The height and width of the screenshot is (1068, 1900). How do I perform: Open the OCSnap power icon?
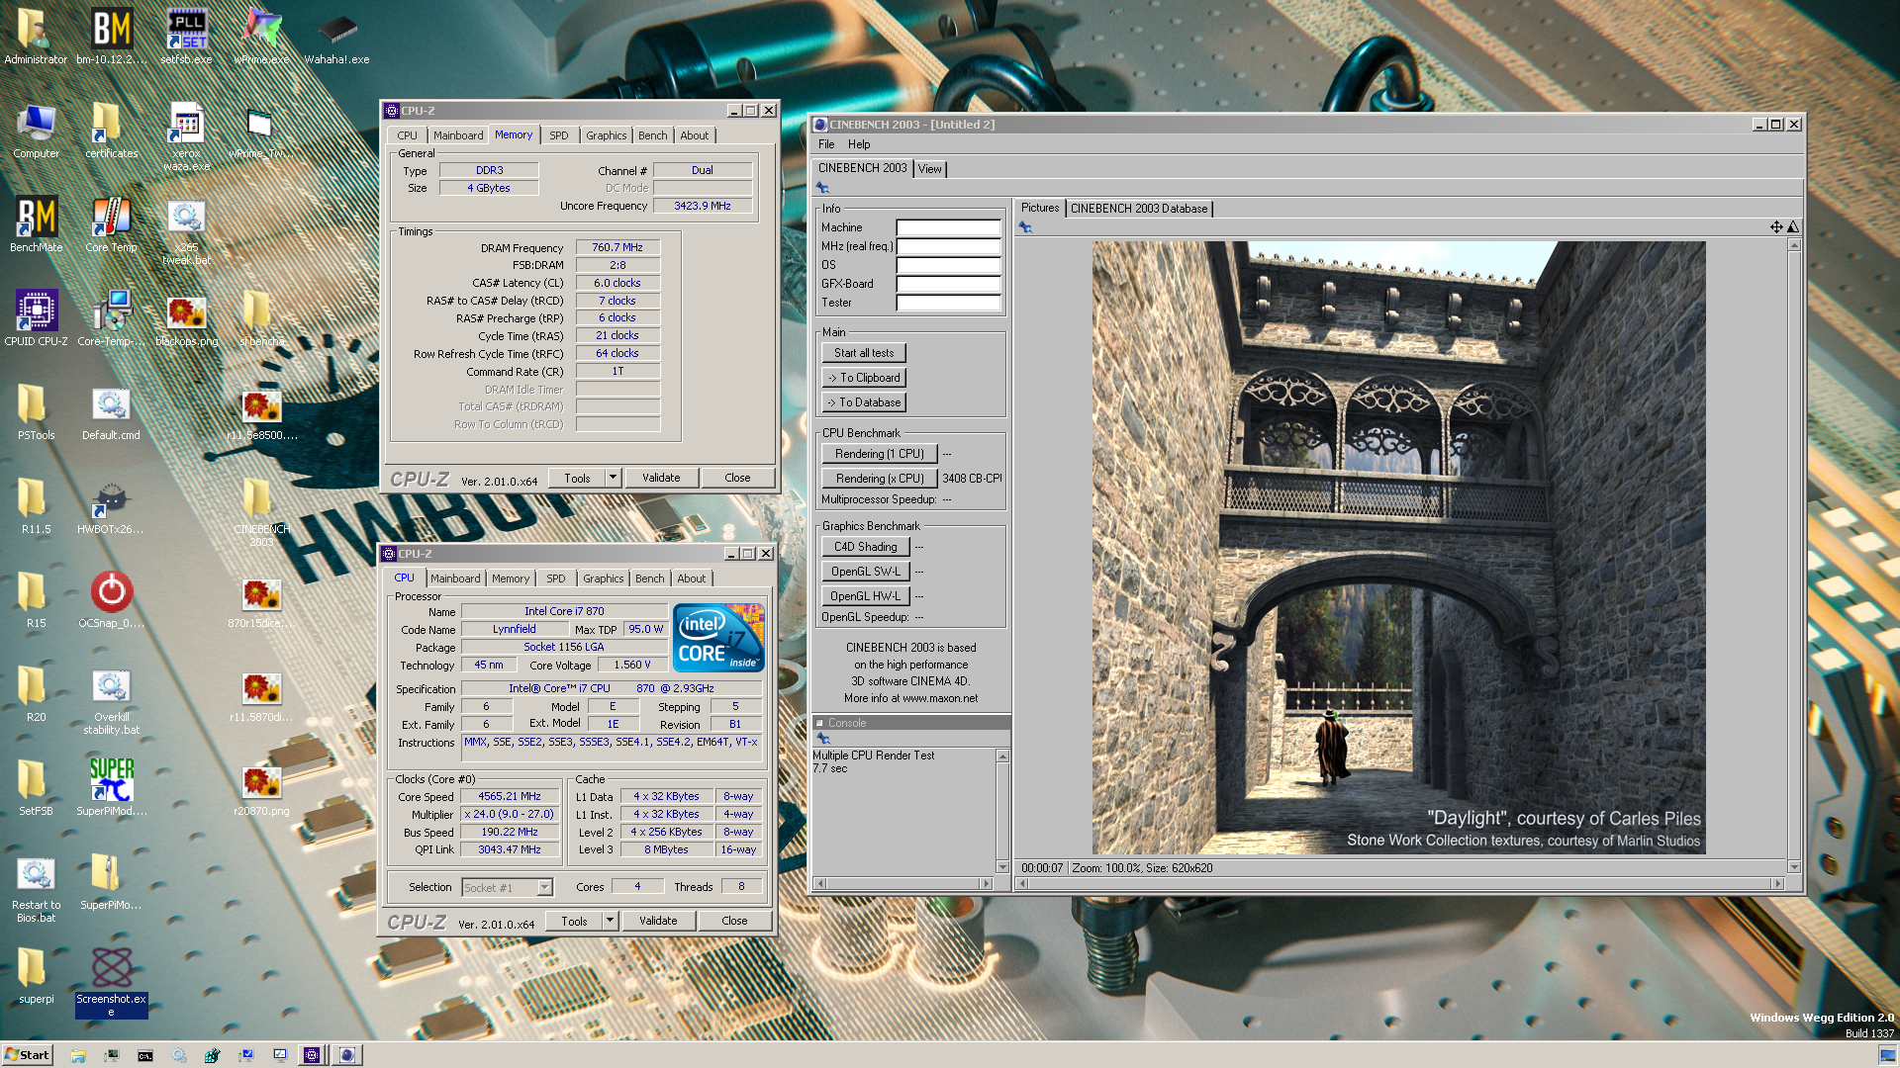coord(111,599)
